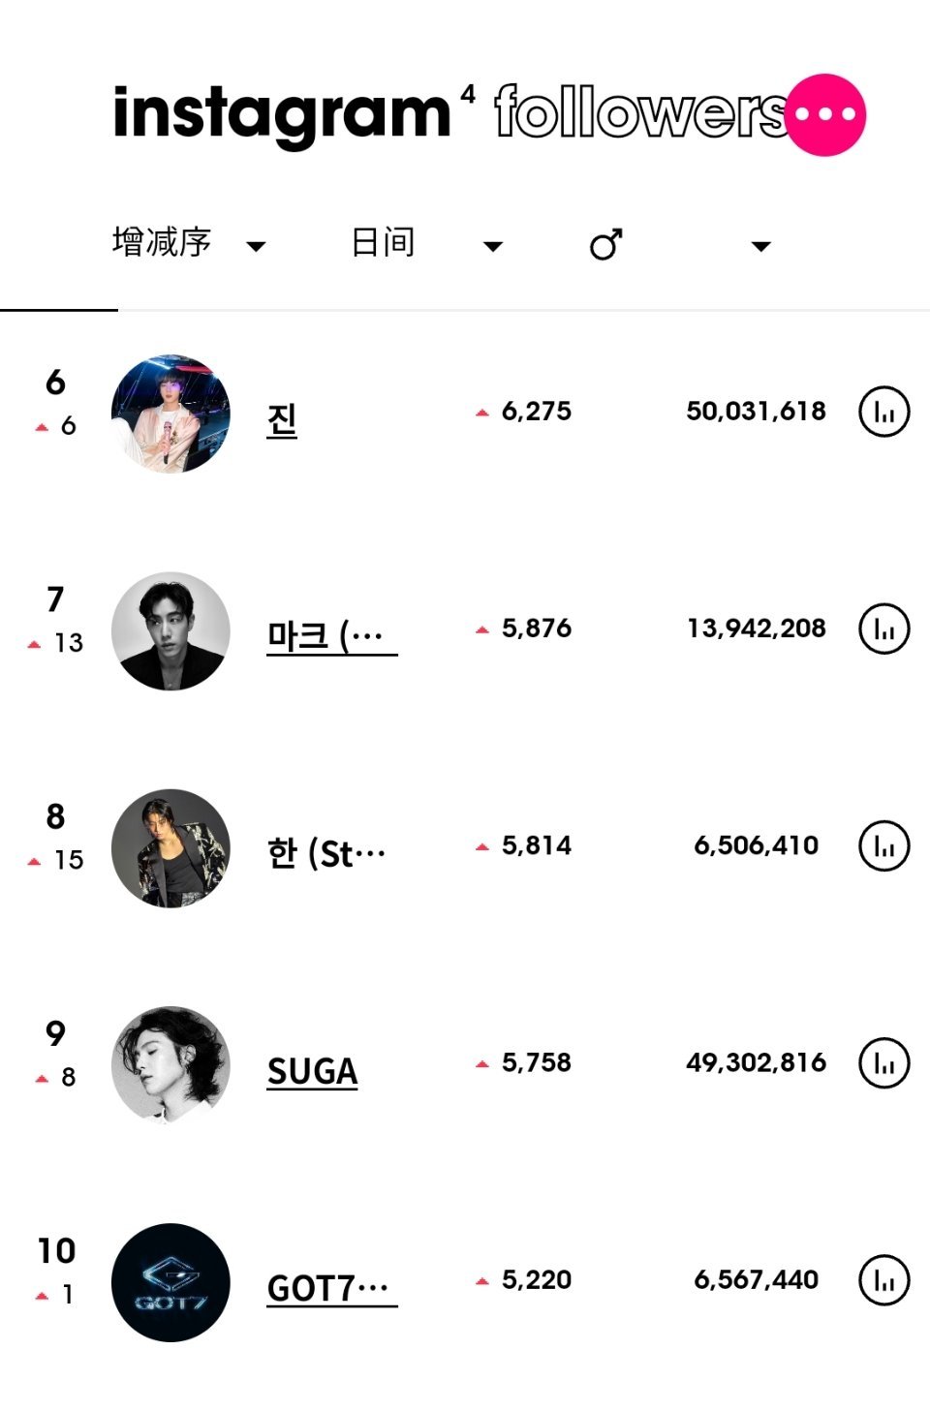Click 마크's black-and-white profile photo

tap(170, 630)
